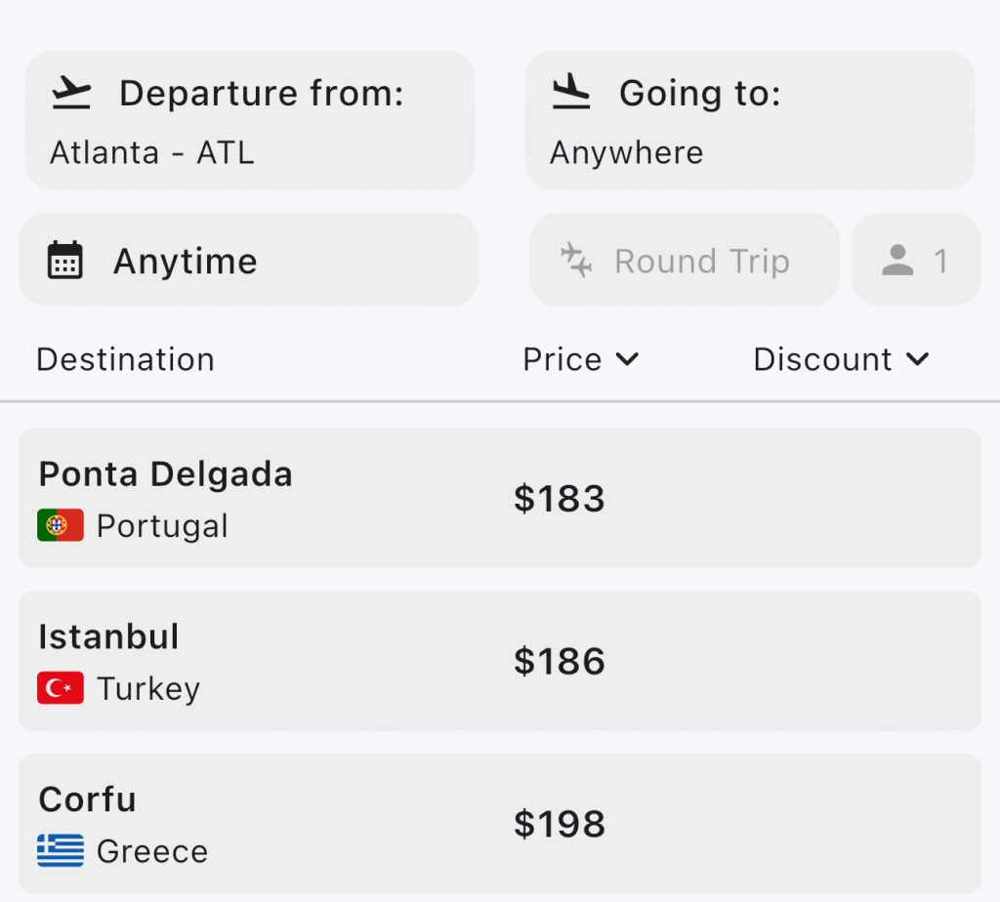The width and height of the screenshot is (1000, 902).
Task: Open the Anytime date selector
Action: [248, 261]
